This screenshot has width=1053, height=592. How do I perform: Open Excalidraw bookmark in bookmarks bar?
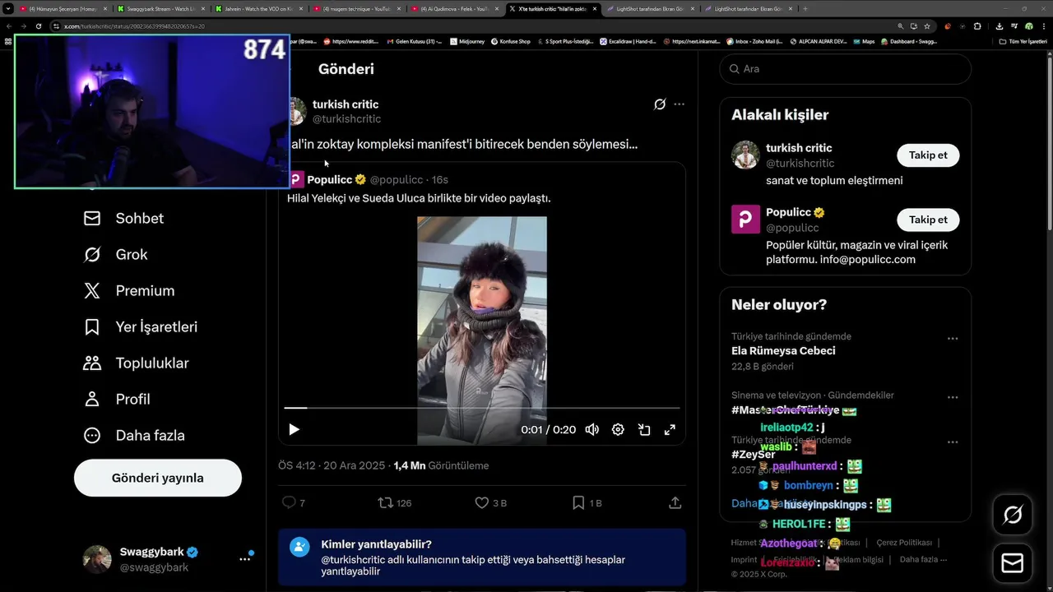click(x=629, y=41)
